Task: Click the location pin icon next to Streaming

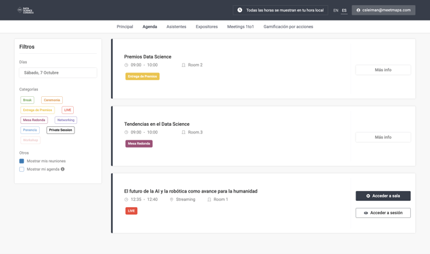Action: tap(171, 199)
